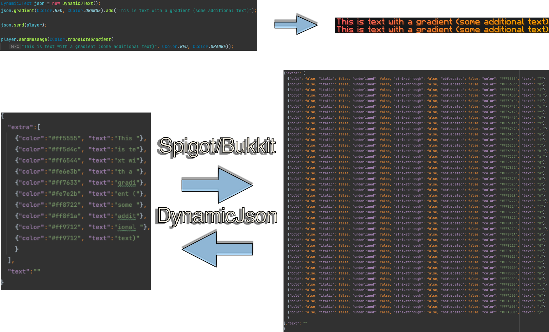Select the #FF5555 row in the verbose JSON
The height and width of the screenshot is (332, 549).
coord(416,79)
